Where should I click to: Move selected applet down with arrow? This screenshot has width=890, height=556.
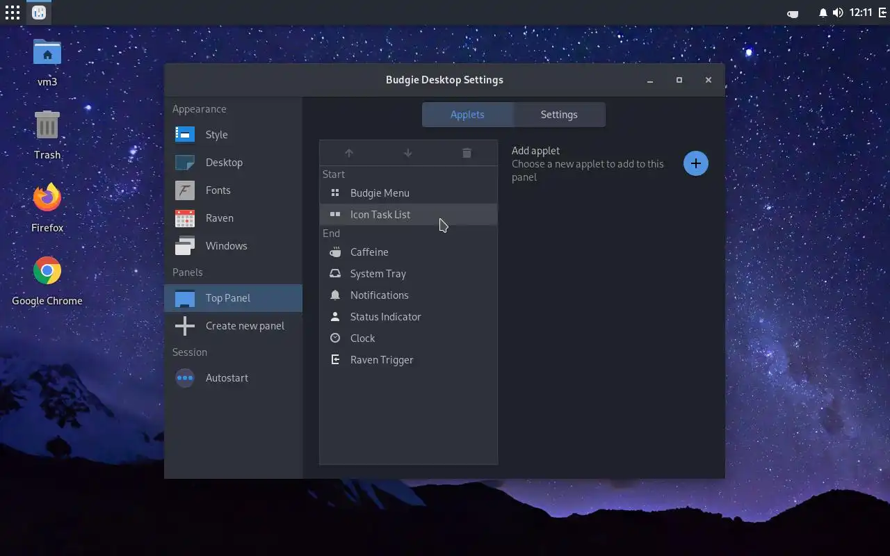coord(408,153)
